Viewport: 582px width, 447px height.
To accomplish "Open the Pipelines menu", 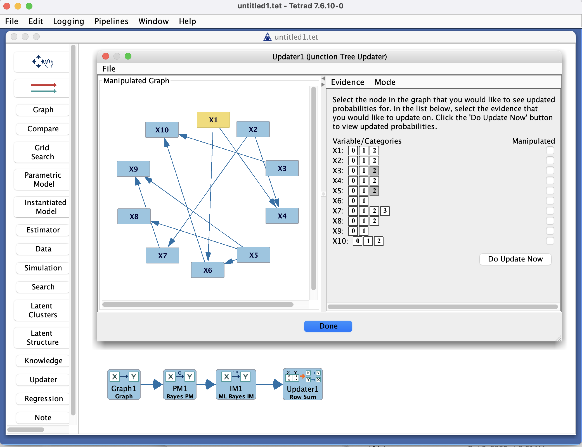I will coord(111,21).
